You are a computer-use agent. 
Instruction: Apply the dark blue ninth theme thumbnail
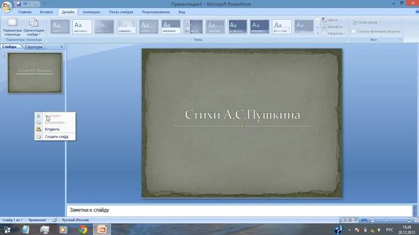(x=237, y=27)
